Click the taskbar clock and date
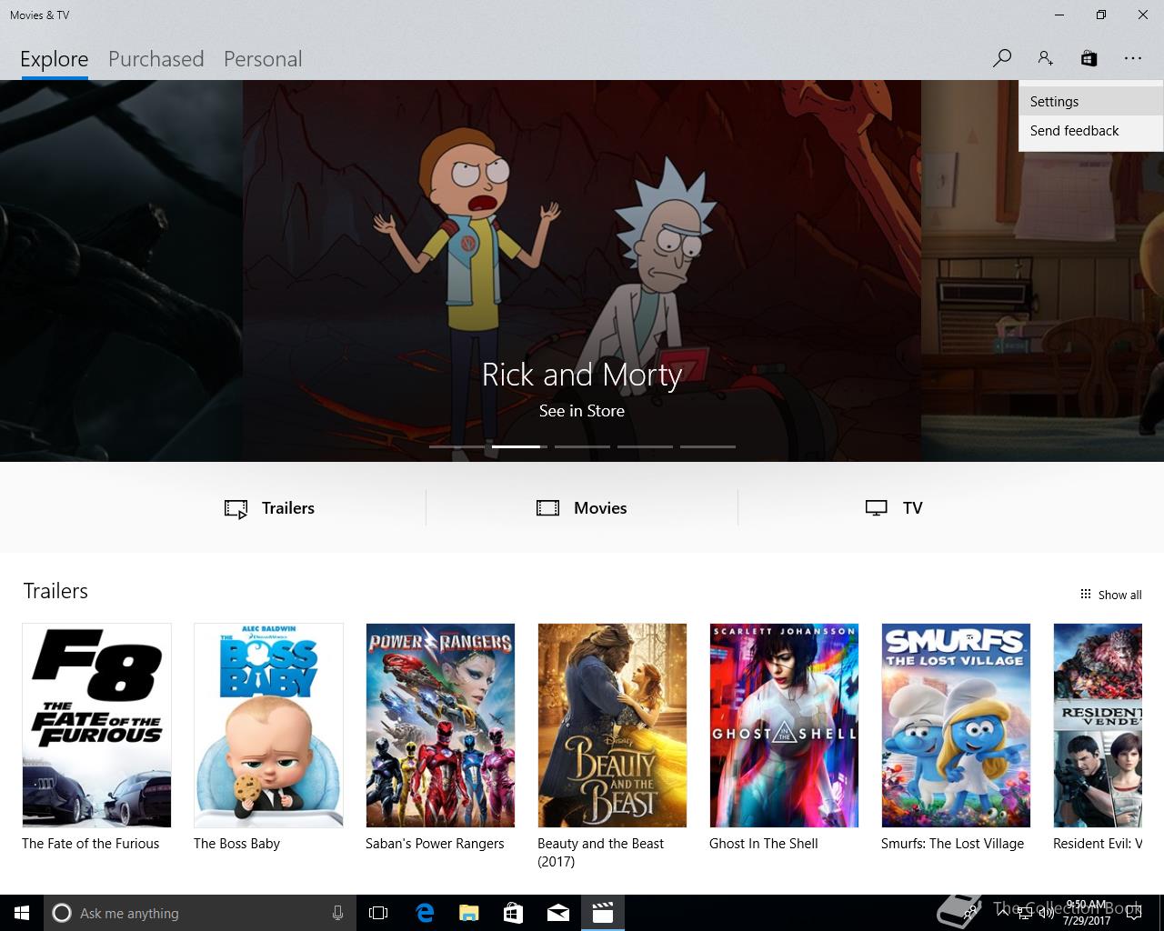1164x931 pixels. click(x=1087, y=913)
